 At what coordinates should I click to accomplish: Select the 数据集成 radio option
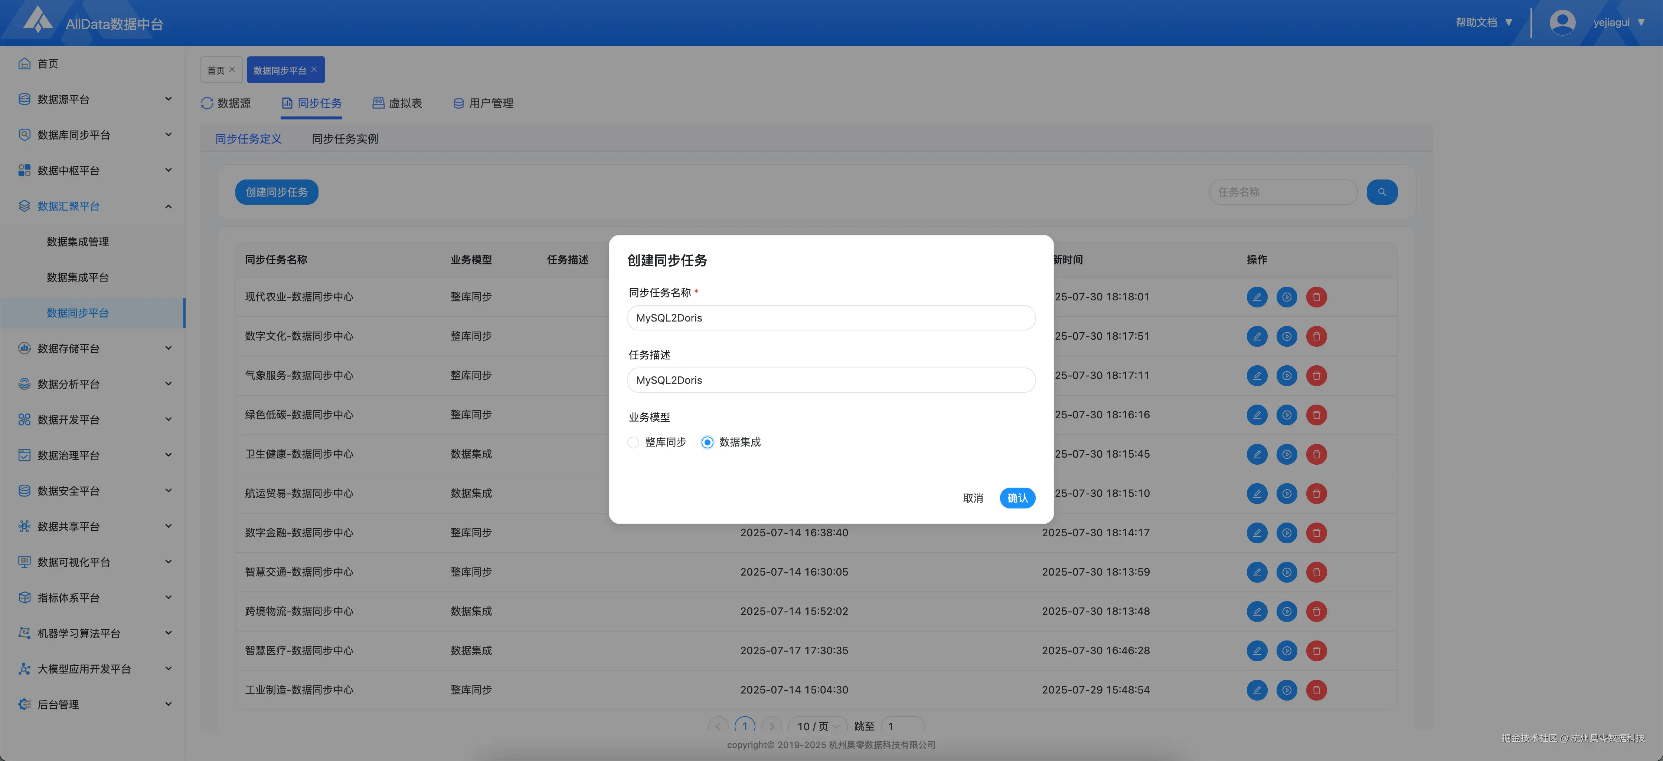(708, 442)
